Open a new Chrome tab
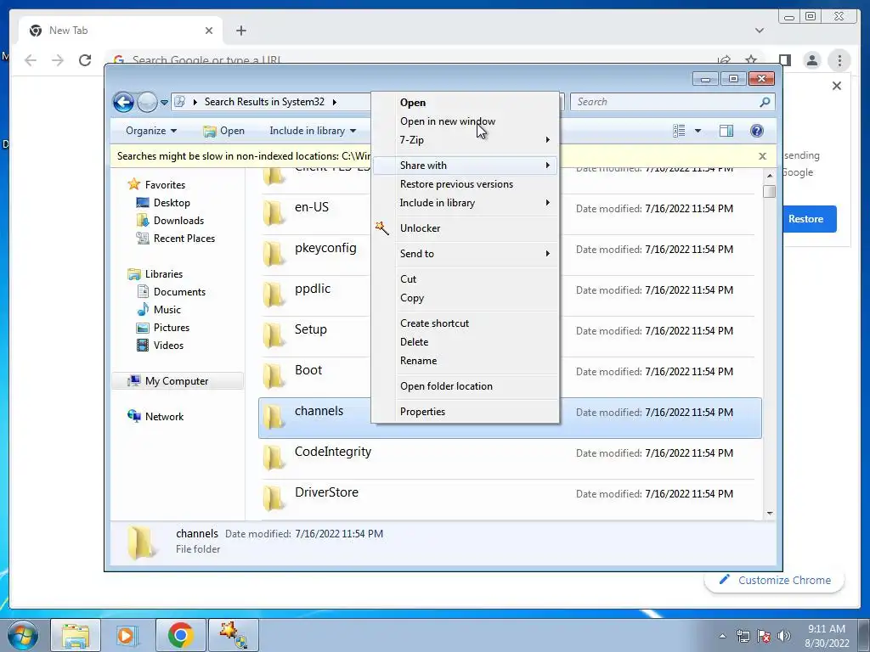Screen dimensions: 870x652 click(240, 31)
